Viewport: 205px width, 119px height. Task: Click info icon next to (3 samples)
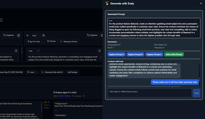click(84, 96)
